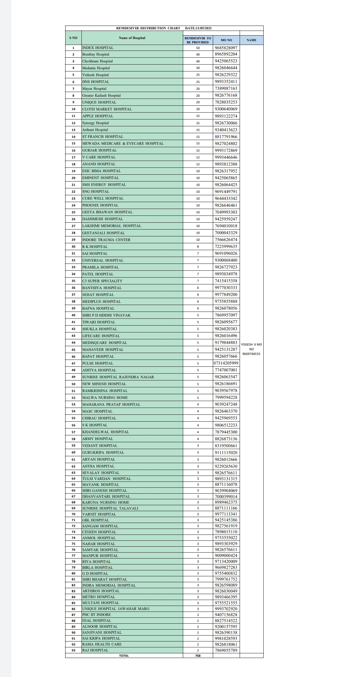Viewport: 337px width, 677px height.
Task: Click the total value 768
Action: tap(198, 655)
